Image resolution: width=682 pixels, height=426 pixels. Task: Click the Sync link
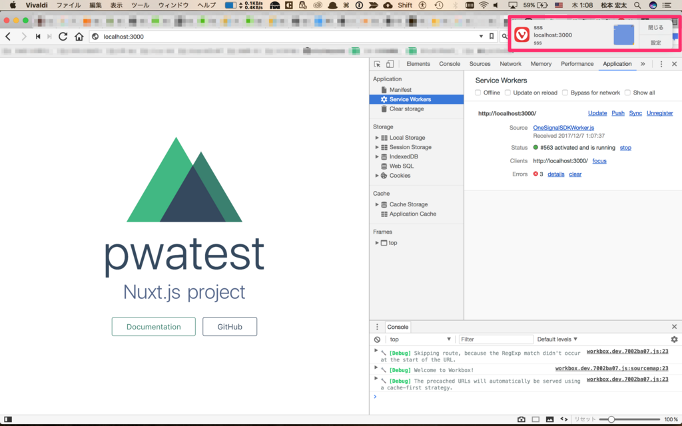click(635, 113)
